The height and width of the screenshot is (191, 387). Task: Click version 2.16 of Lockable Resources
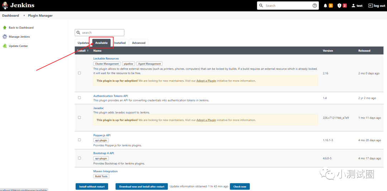pos(325,73)
